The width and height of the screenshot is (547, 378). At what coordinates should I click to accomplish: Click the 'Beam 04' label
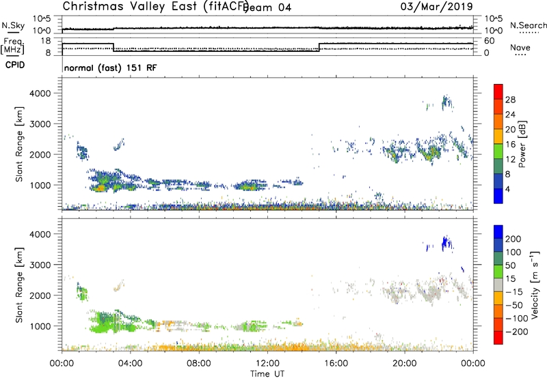[269, 8]
